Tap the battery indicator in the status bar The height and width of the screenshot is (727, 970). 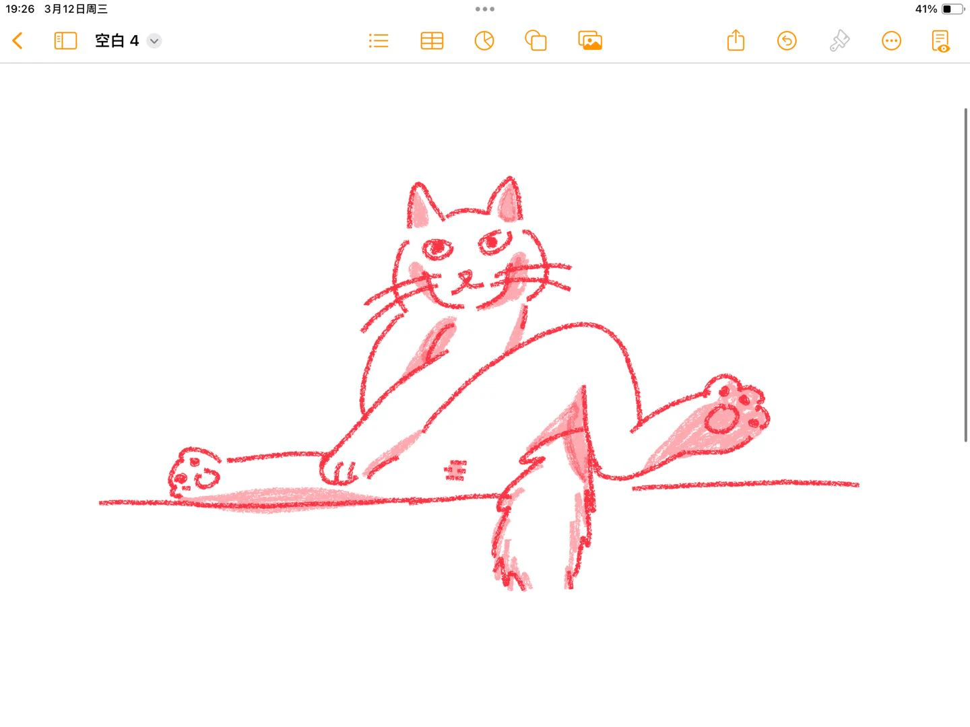pyautogui.click(x=952, y=9)
